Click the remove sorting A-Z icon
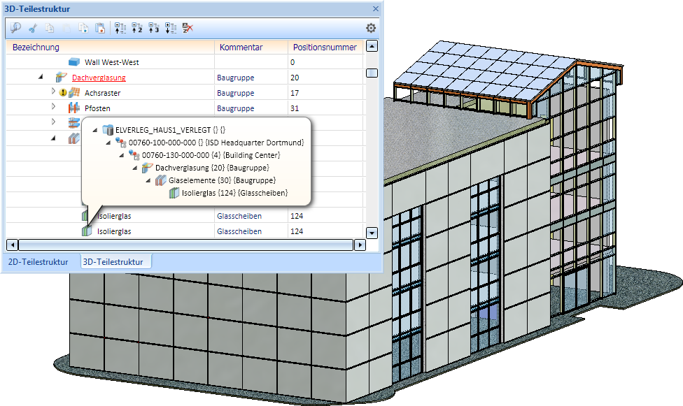683x406 pixels. pyautogui.click(x=188, y=28)
